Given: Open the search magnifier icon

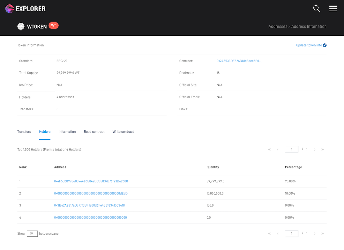Looking at the screenshot, I should [x=317, y=9].
